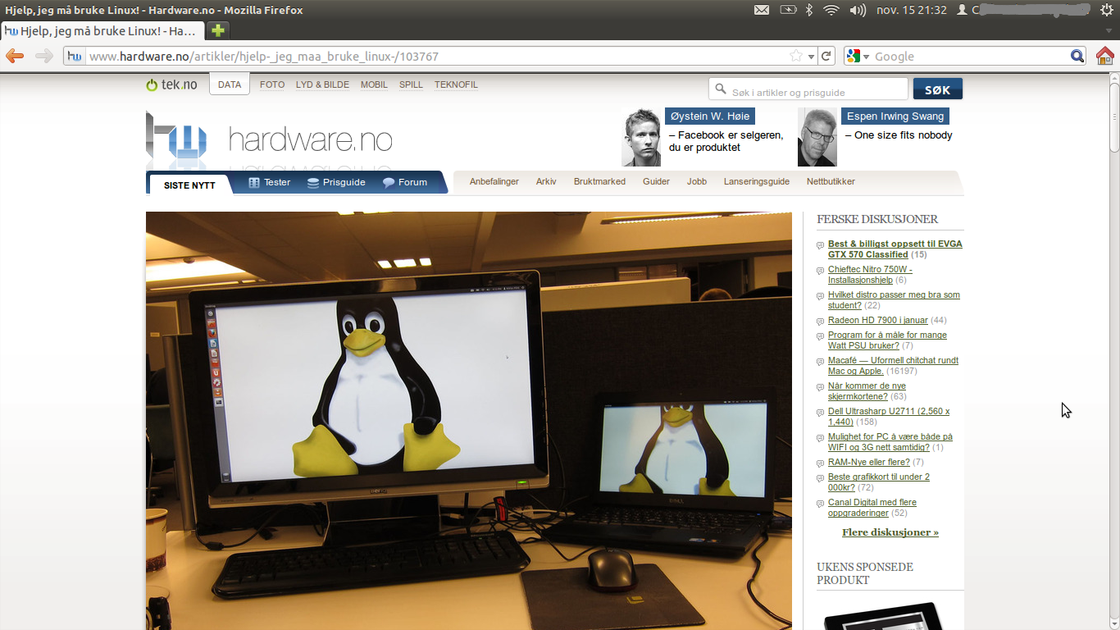Open the Jobb link

point(697,181)
